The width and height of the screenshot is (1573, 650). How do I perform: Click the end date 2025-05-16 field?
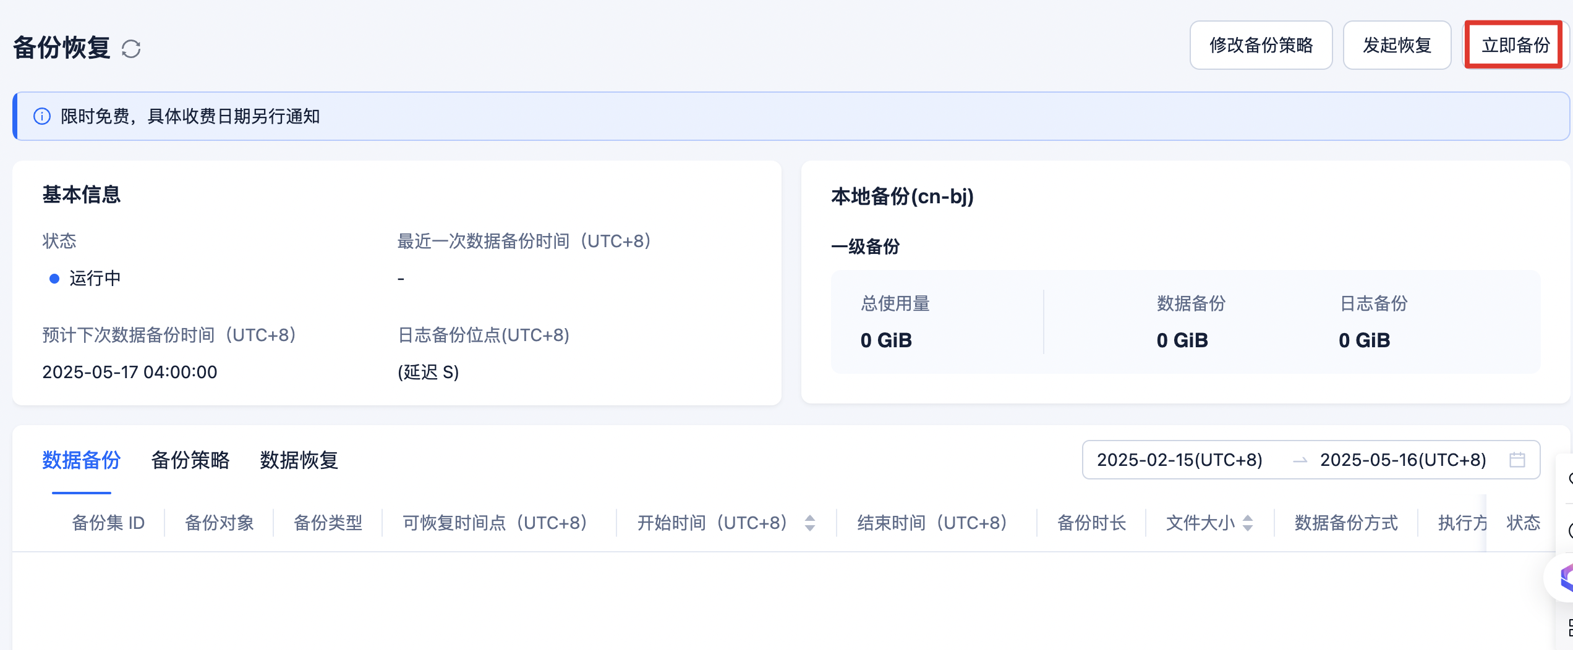tap(1402, 460)
